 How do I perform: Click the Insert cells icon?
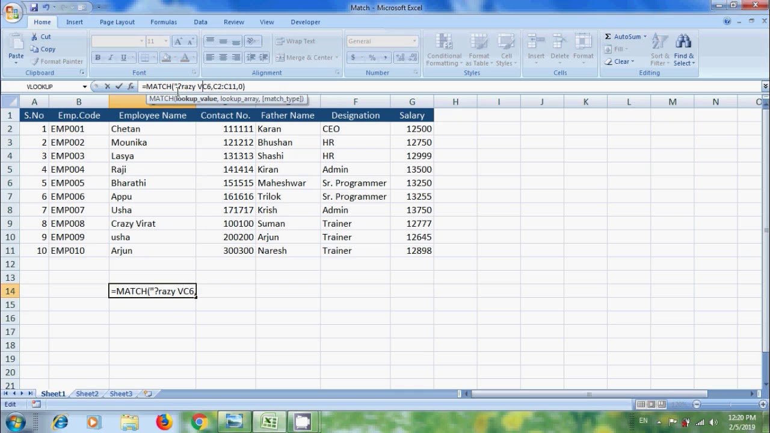536,42
